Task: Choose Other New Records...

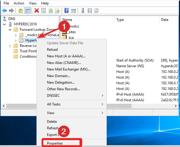Action: point(63,89)
